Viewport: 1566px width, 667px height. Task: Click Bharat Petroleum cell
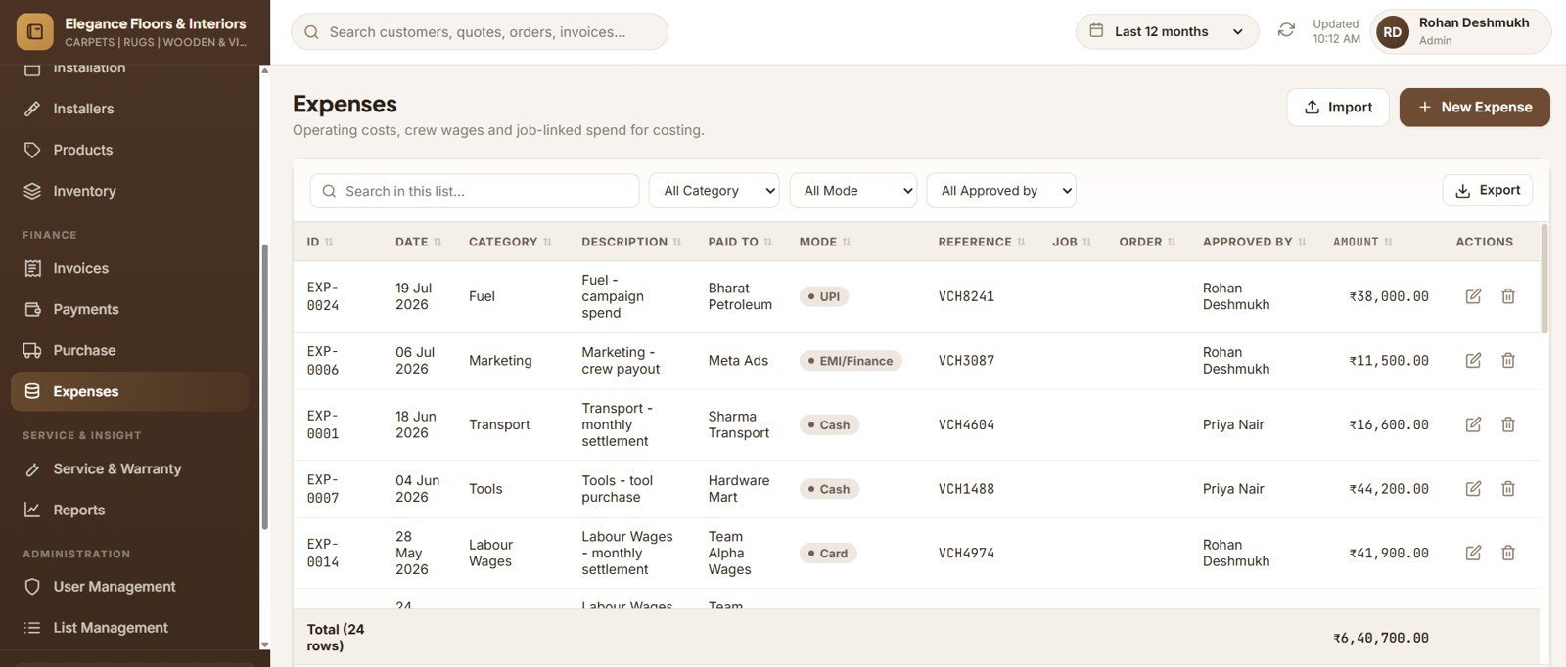click(x=740, y=296)
